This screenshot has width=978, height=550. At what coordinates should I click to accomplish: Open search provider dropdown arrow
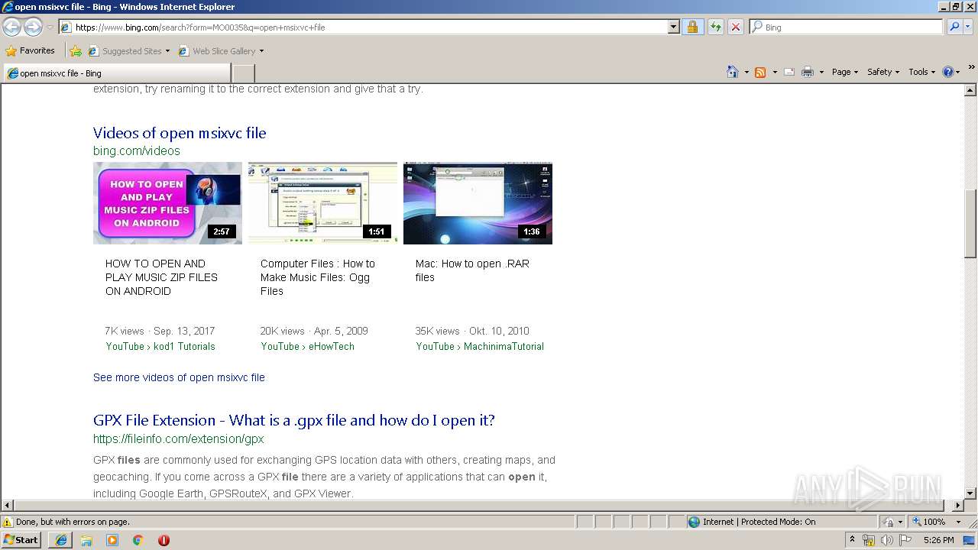[969, 27]
